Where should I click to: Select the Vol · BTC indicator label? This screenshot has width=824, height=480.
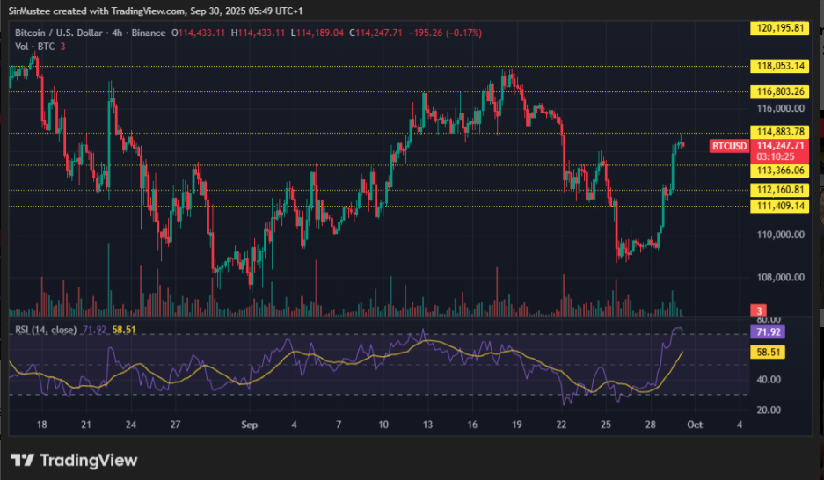point(34,45)
